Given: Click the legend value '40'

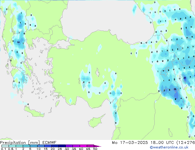Looking at the screenshot, I should click(81, 149).
